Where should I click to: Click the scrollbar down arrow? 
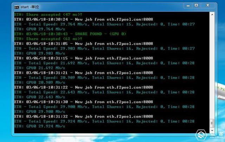212,130
